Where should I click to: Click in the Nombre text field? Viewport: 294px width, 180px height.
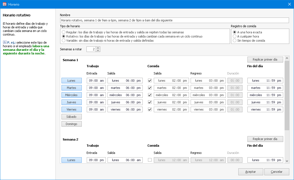coord(175,20)
